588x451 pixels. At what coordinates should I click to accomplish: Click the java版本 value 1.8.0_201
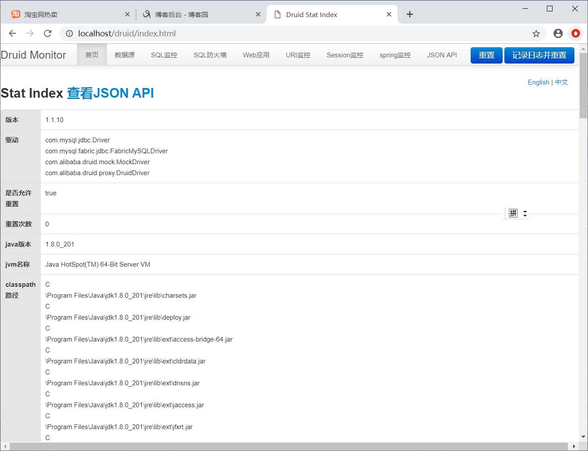(x=60, y=244)
